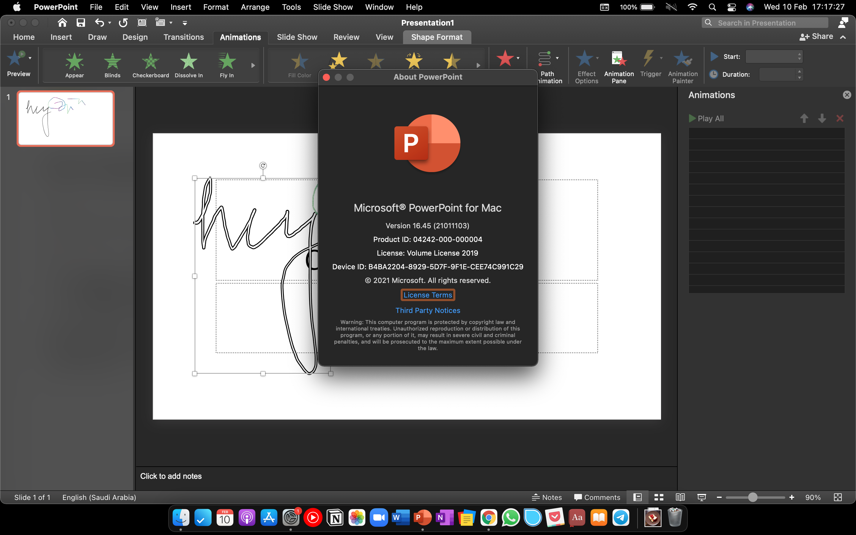Open the Home ribbon tab

point(24,37)
